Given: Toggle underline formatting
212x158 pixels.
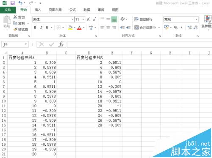Looking at the screenshot, I should 47,27.
